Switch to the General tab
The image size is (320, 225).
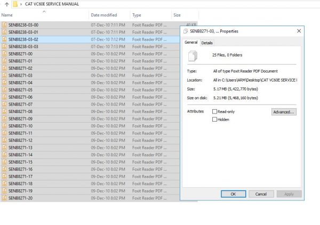[191, 42]
